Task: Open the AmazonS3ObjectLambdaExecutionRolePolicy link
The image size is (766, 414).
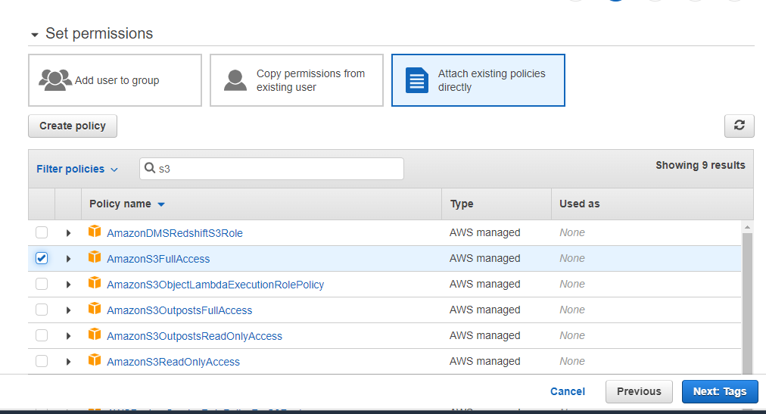Action: [x=216, y=285]
